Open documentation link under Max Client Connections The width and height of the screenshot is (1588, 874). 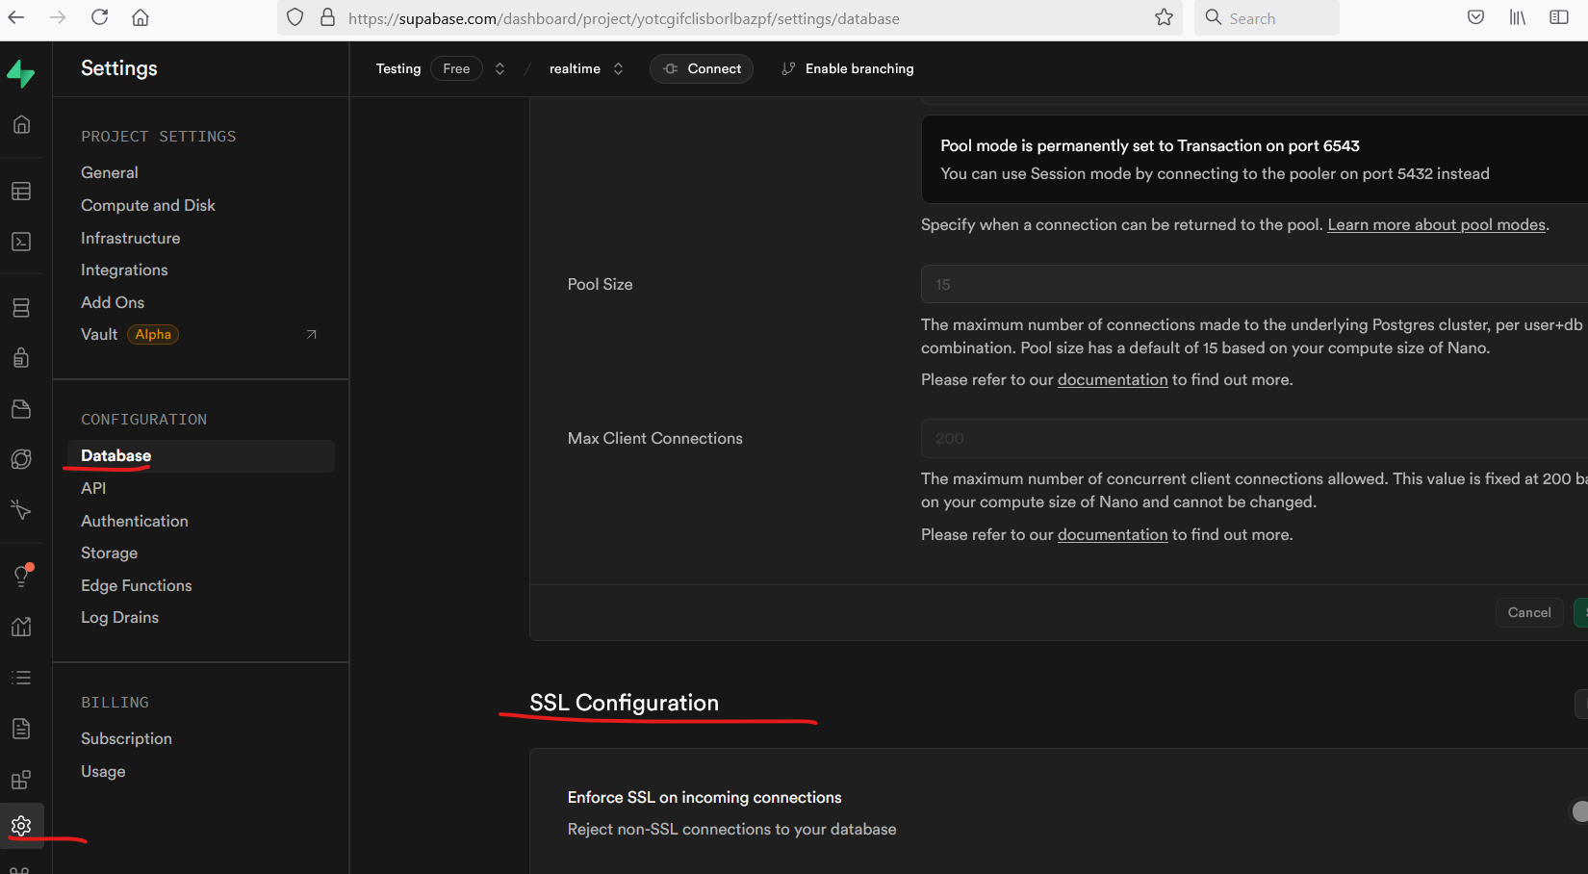coord(1113,534)
